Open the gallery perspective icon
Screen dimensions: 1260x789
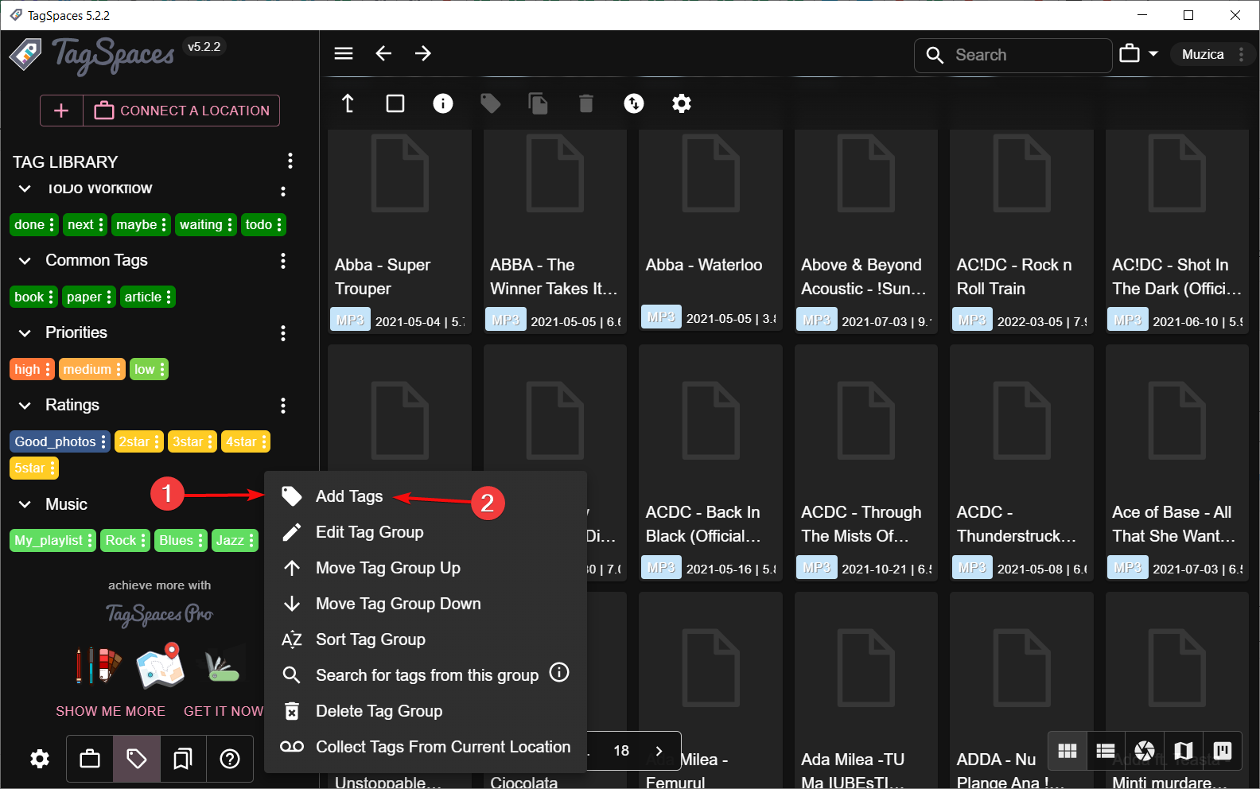coord(1145,751)
